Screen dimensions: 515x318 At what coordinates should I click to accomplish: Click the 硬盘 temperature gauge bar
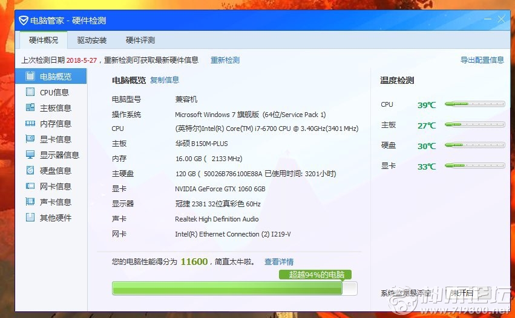pos(475,145)
